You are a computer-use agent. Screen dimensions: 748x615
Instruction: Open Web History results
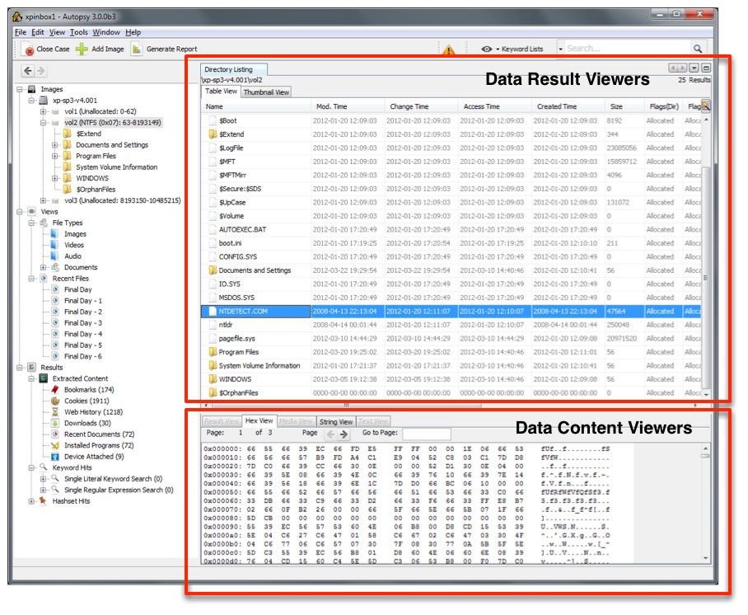click(x=92, y=412)
